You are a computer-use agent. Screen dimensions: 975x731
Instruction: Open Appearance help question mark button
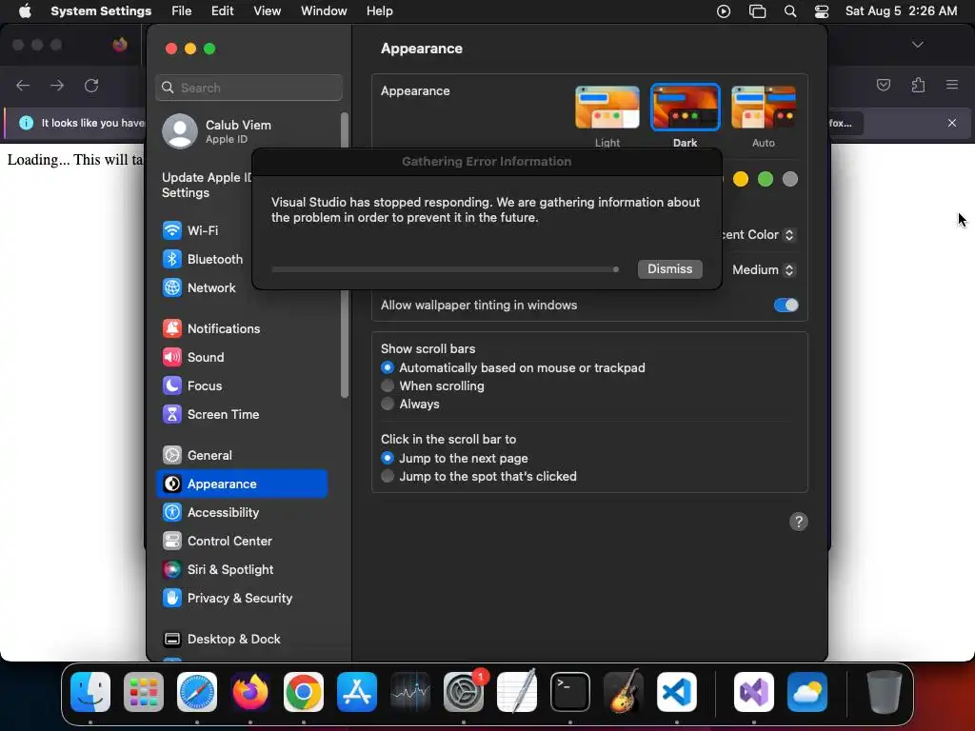799,522
